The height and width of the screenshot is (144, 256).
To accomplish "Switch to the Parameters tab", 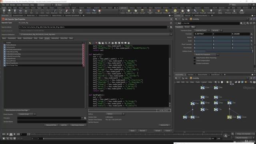I will coord(12,38).
